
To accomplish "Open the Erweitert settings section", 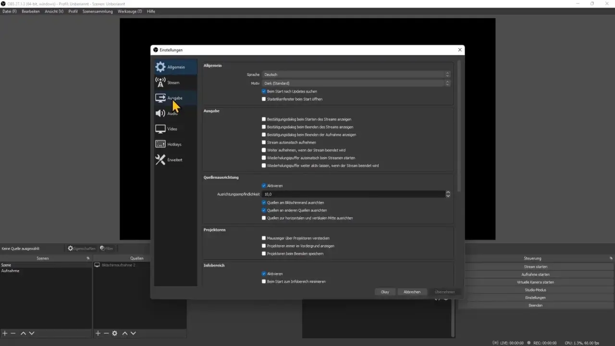I will pyautogui.click(x=175, y=160).
